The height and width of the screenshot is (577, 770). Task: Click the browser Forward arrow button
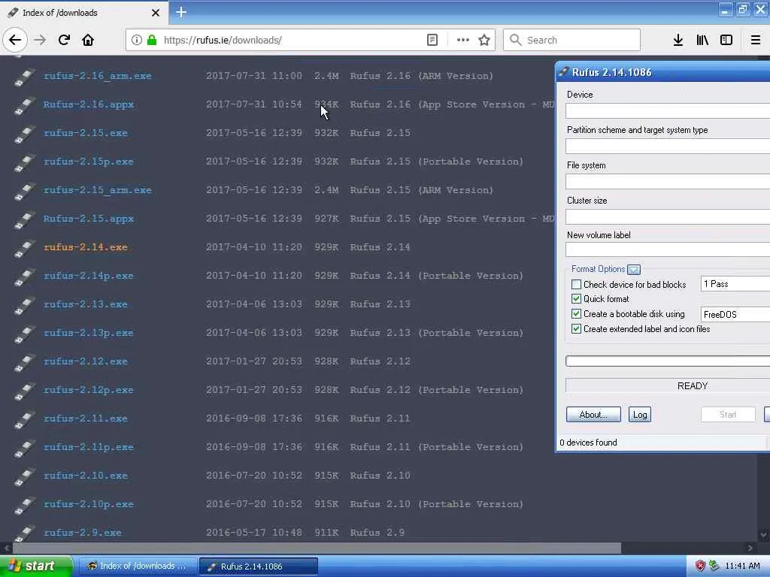(x=40, y=40)
